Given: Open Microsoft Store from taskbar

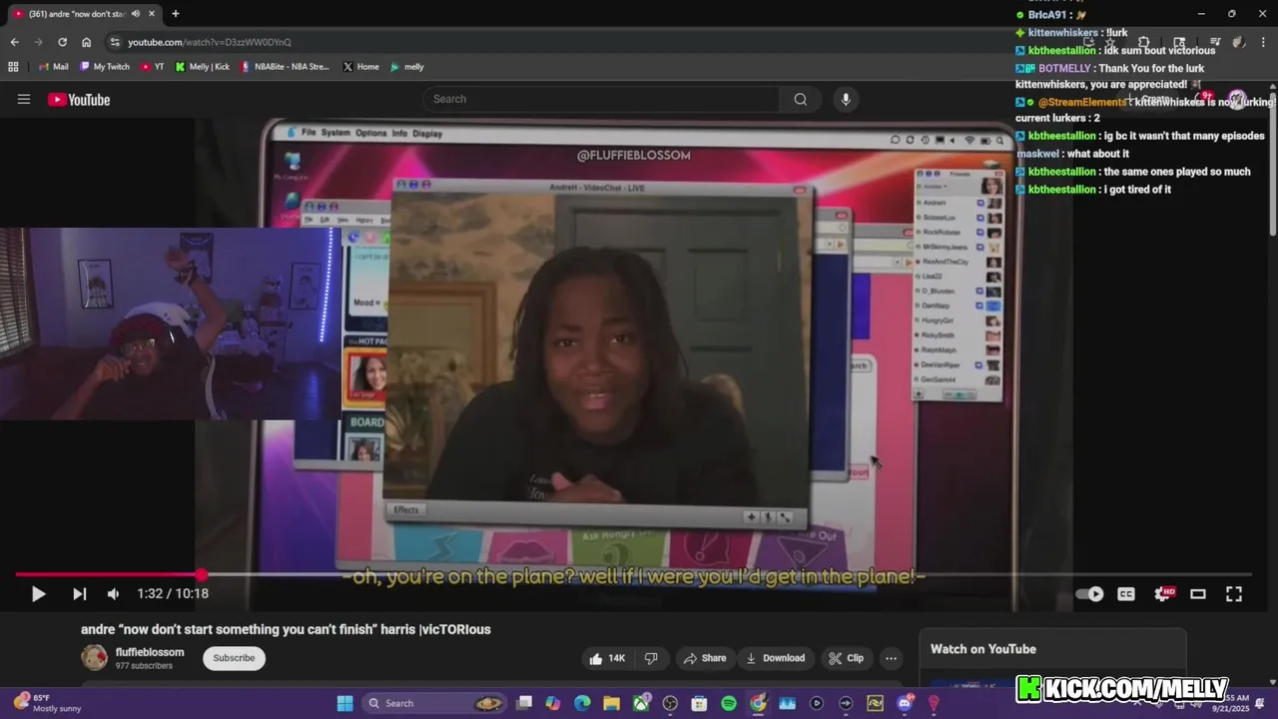Looking at the screenshot, I should click(699, 703).
